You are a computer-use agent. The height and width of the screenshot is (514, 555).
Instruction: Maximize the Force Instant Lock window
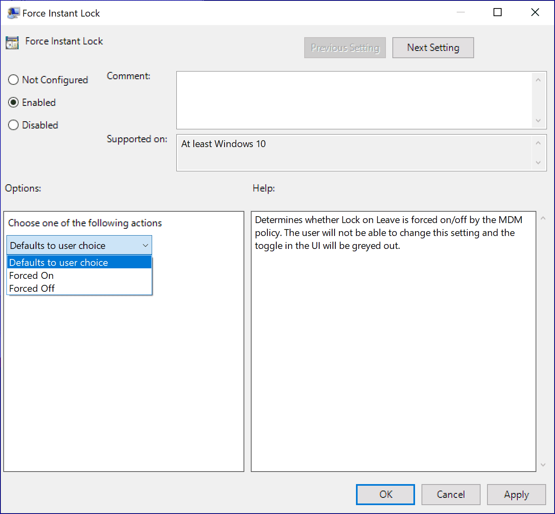pos(498,13)
